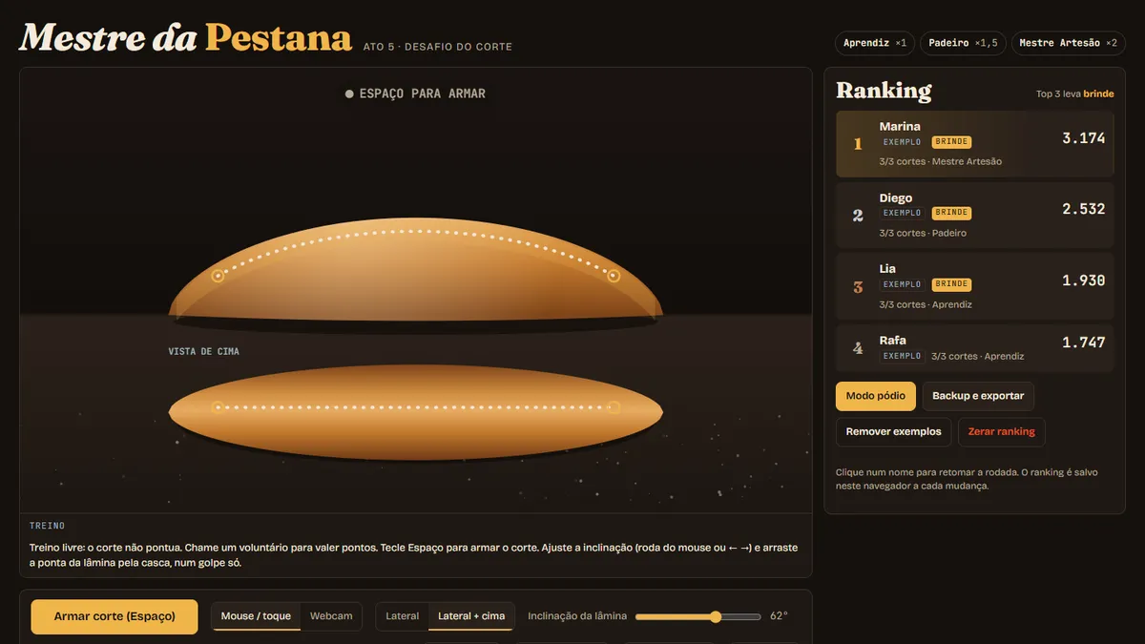Viewport: 1145px width, 644px height.
Task: Click left cut start marker on side view
Action: point(218,276)
